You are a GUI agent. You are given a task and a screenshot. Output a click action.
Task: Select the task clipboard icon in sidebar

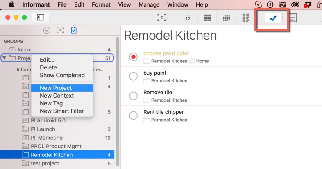click(74, 30)
